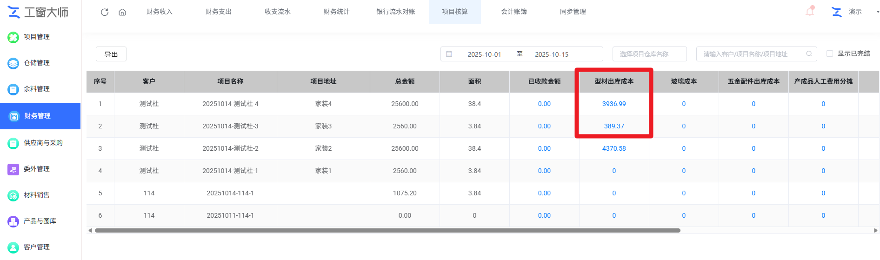Select the 项目核算 tab
The image size is (880, 260).
pos(455,12)
